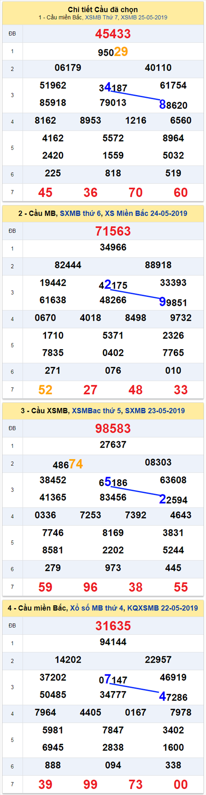206x795 pixels.
Task: Follow the Xổ số MB thứ 4 link
Action: click(97, 608)
